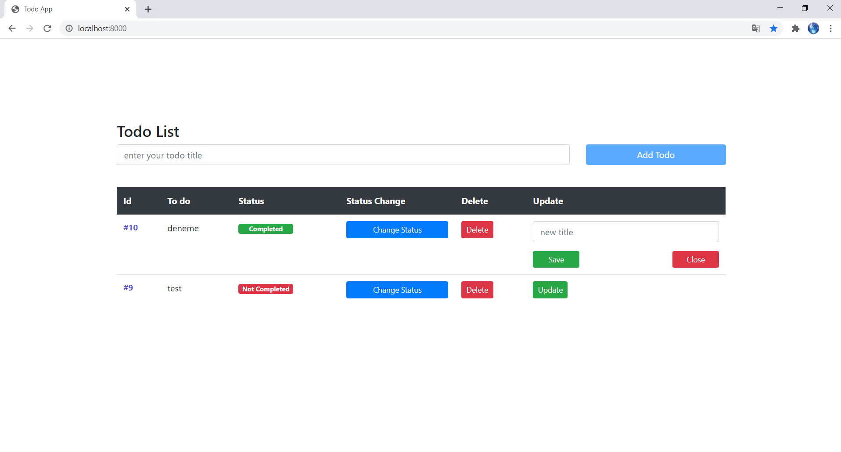Click the #9 id cell

[128, 288]
